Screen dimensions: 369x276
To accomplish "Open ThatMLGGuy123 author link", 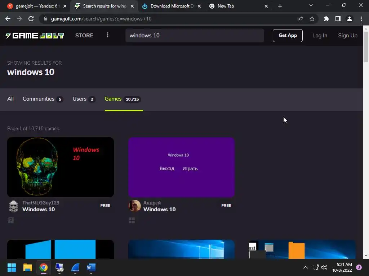I will 41,203.
